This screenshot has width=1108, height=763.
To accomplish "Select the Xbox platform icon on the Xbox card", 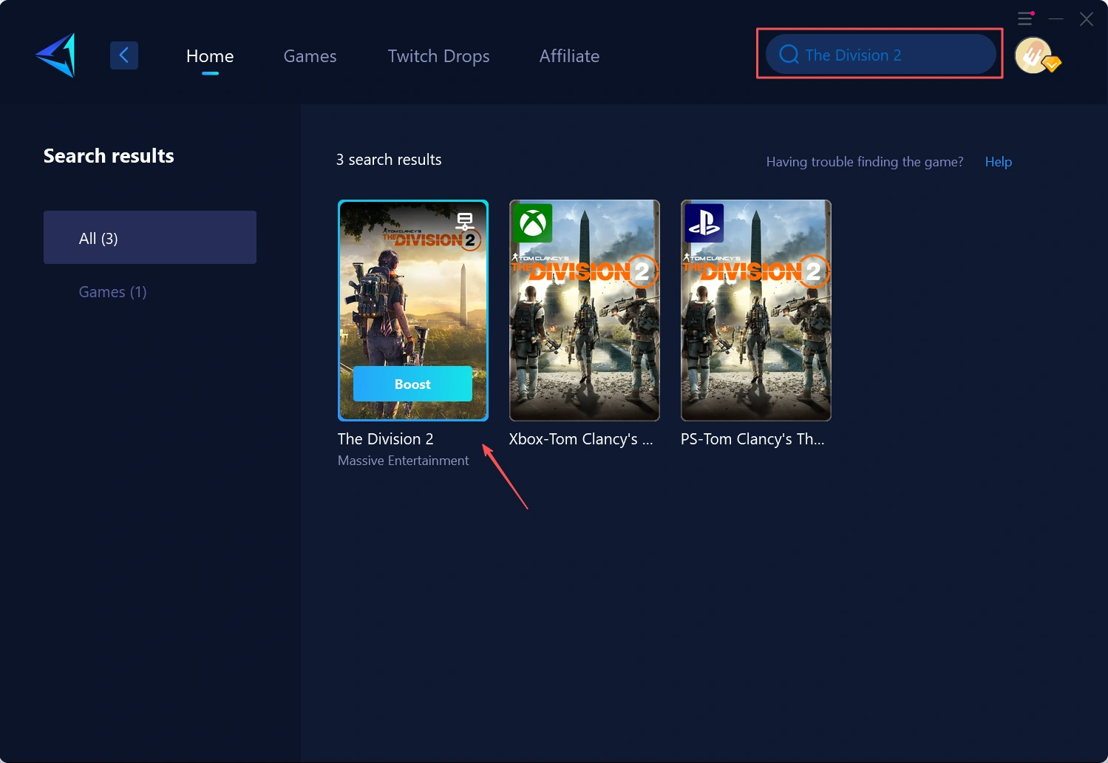I will coord(532,223).
